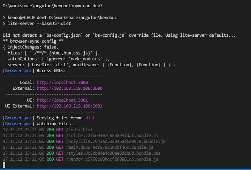Screen dimensions: 251x170
Task: Click the 'Access URLs:' heading
Action: [x=51, y=71]
